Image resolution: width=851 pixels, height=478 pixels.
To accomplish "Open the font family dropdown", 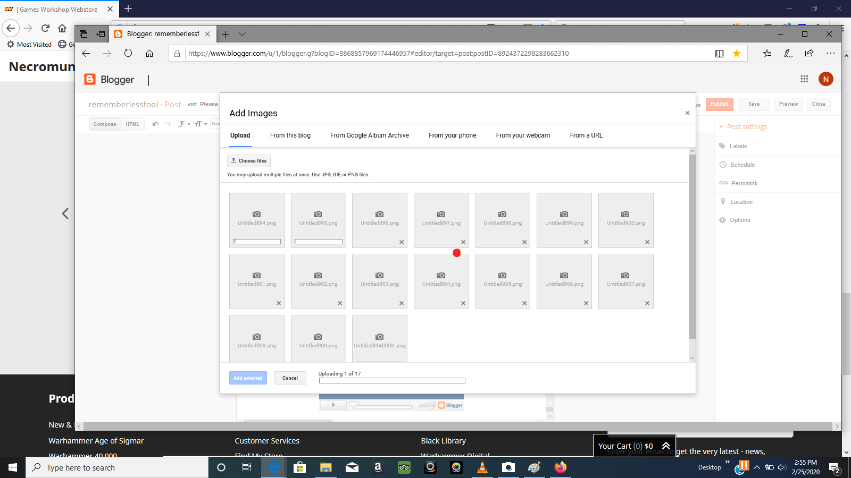I will pos(185,124).
